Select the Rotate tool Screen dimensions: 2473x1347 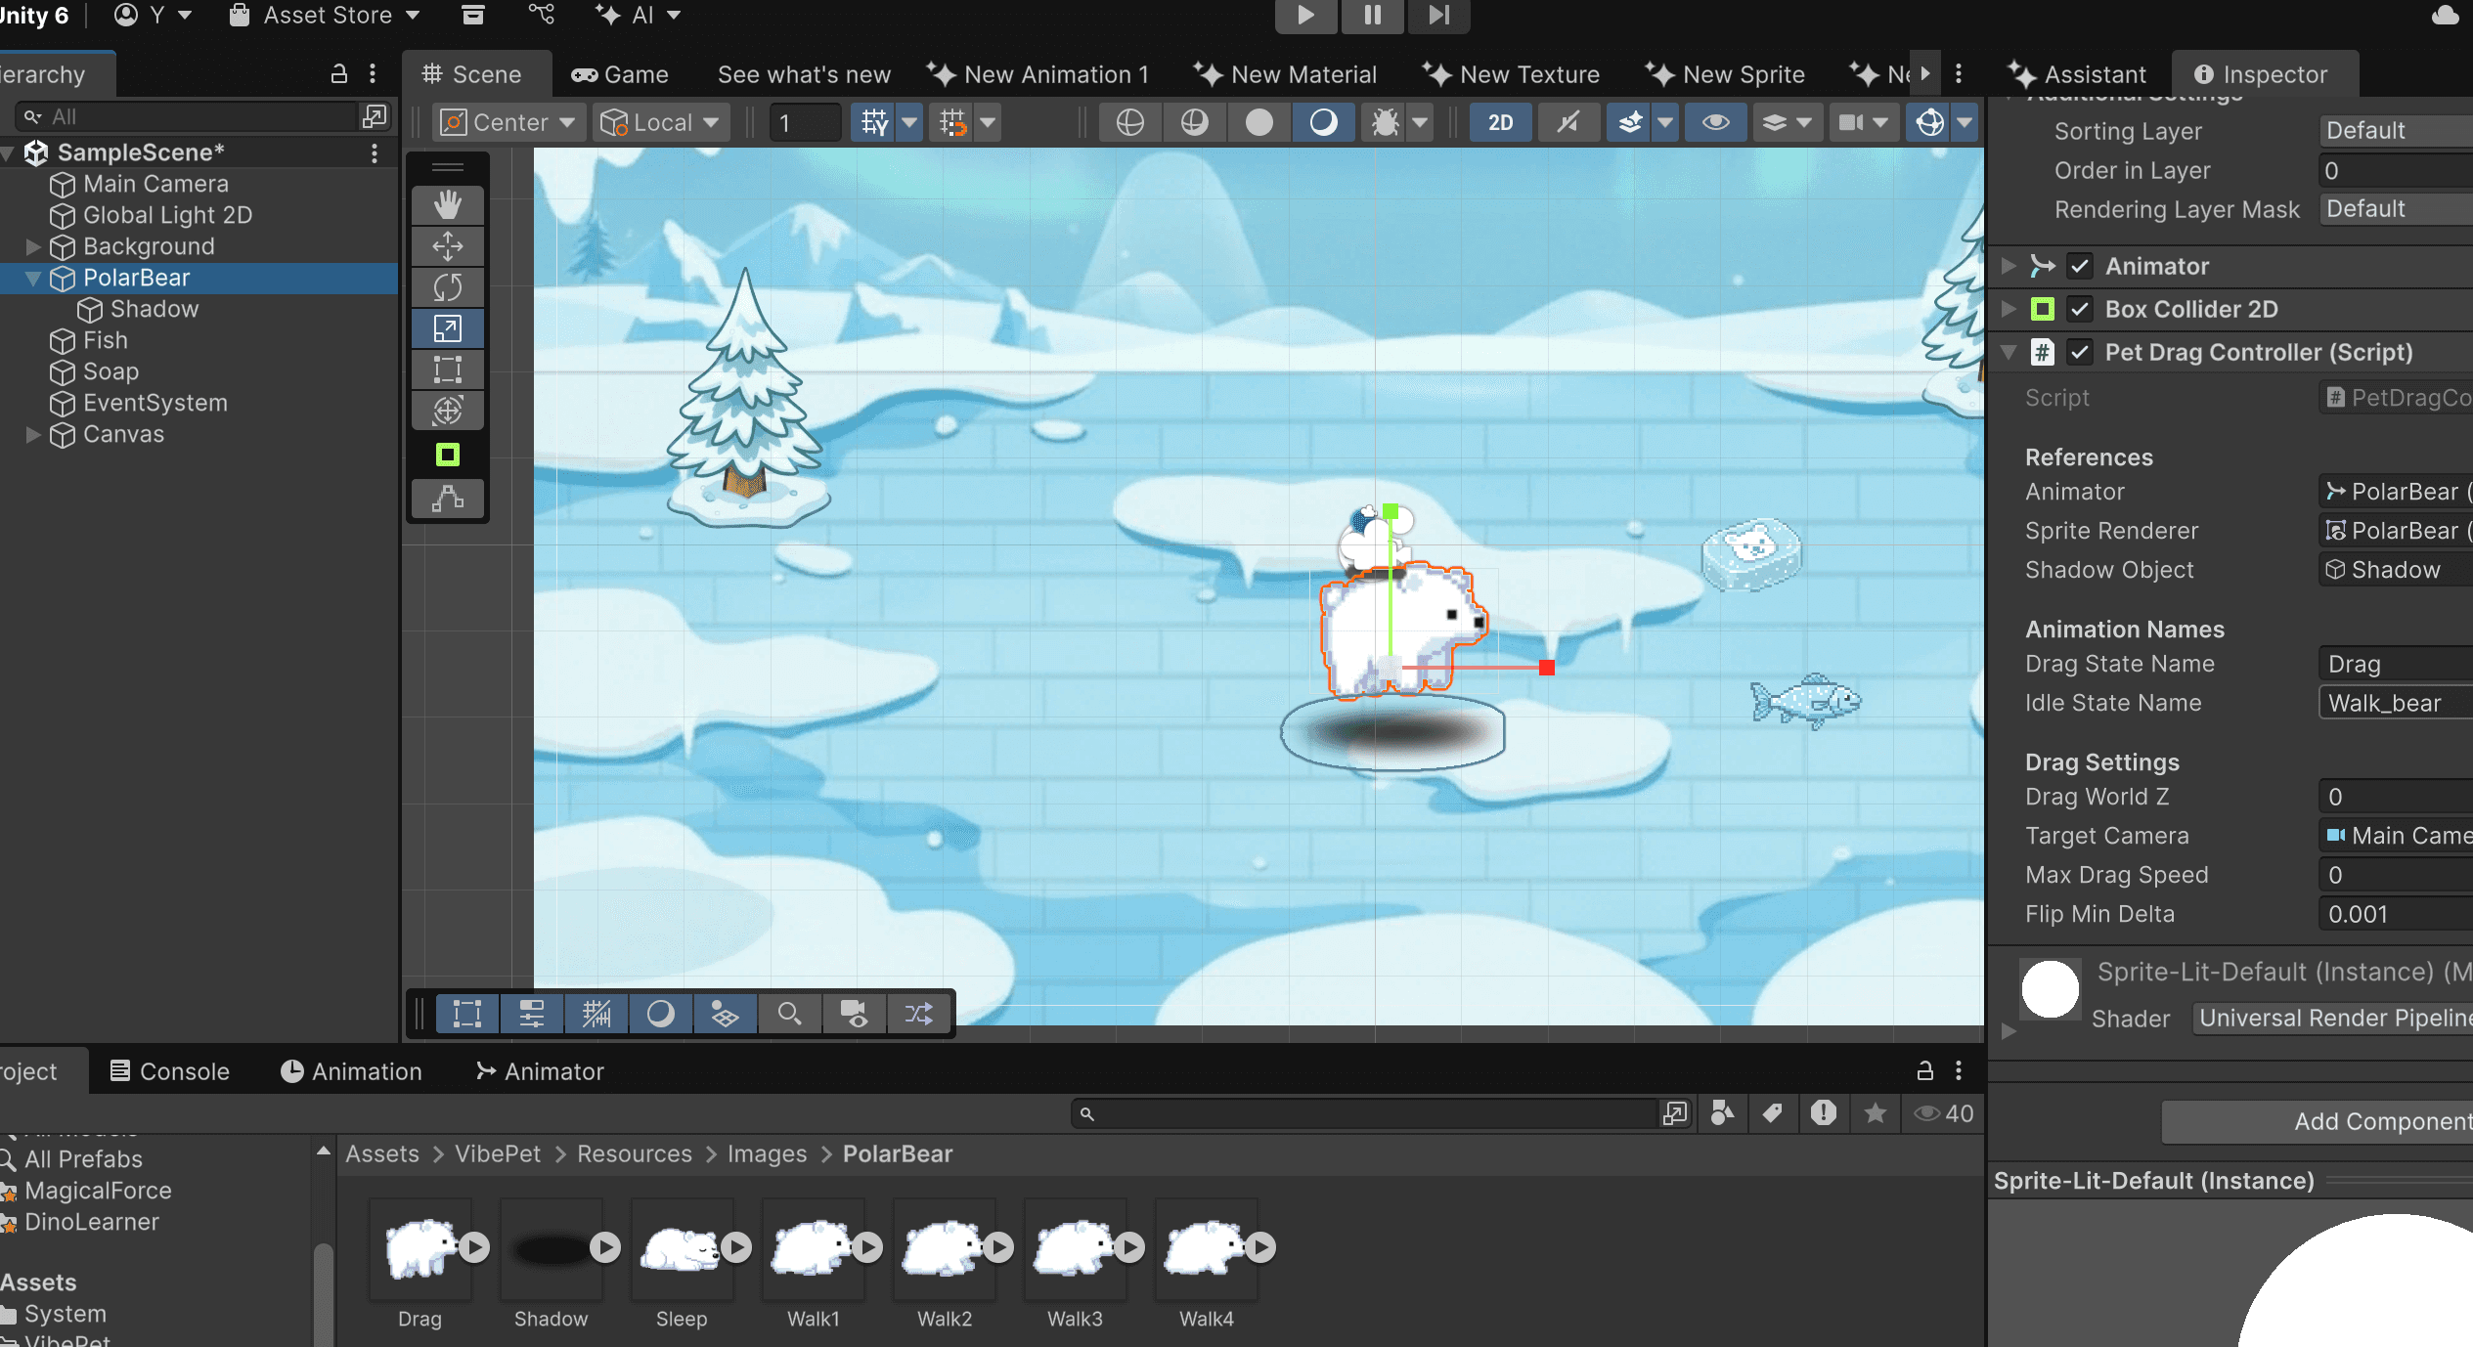tap(448, 287)
